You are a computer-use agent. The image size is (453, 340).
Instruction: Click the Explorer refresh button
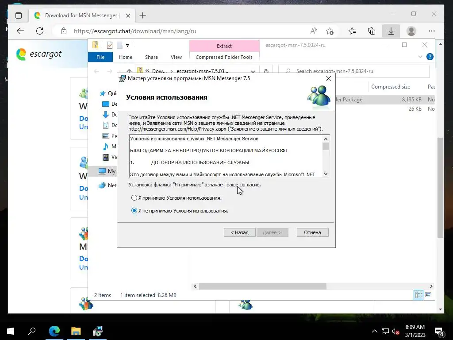click(266, 71)
